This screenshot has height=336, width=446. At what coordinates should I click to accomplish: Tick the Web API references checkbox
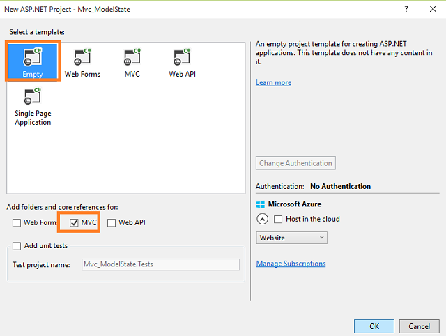click(111, 223)
